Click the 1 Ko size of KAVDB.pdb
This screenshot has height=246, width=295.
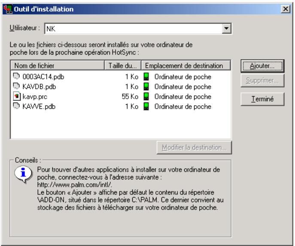[132, 87]
